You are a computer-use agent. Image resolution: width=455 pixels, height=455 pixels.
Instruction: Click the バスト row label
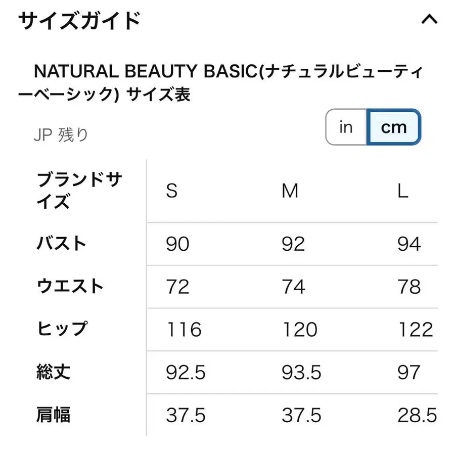point(60,243)
